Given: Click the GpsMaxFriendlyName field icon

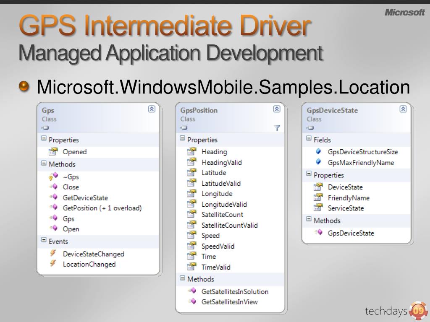Looking at the screenshot, I should [x=318, y=162].
